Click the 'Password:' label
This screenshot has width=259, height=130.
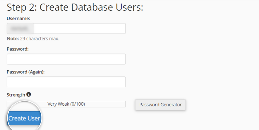tap(17, 49)
